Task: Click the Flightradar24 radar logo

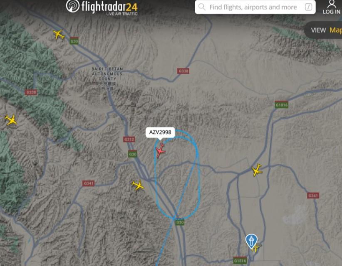Action: tap(73, 6)
